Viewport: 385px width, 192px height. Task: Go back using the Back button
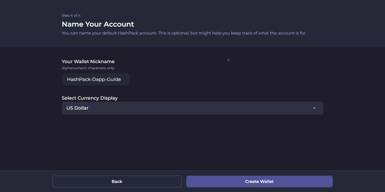[x=117, y=181]
